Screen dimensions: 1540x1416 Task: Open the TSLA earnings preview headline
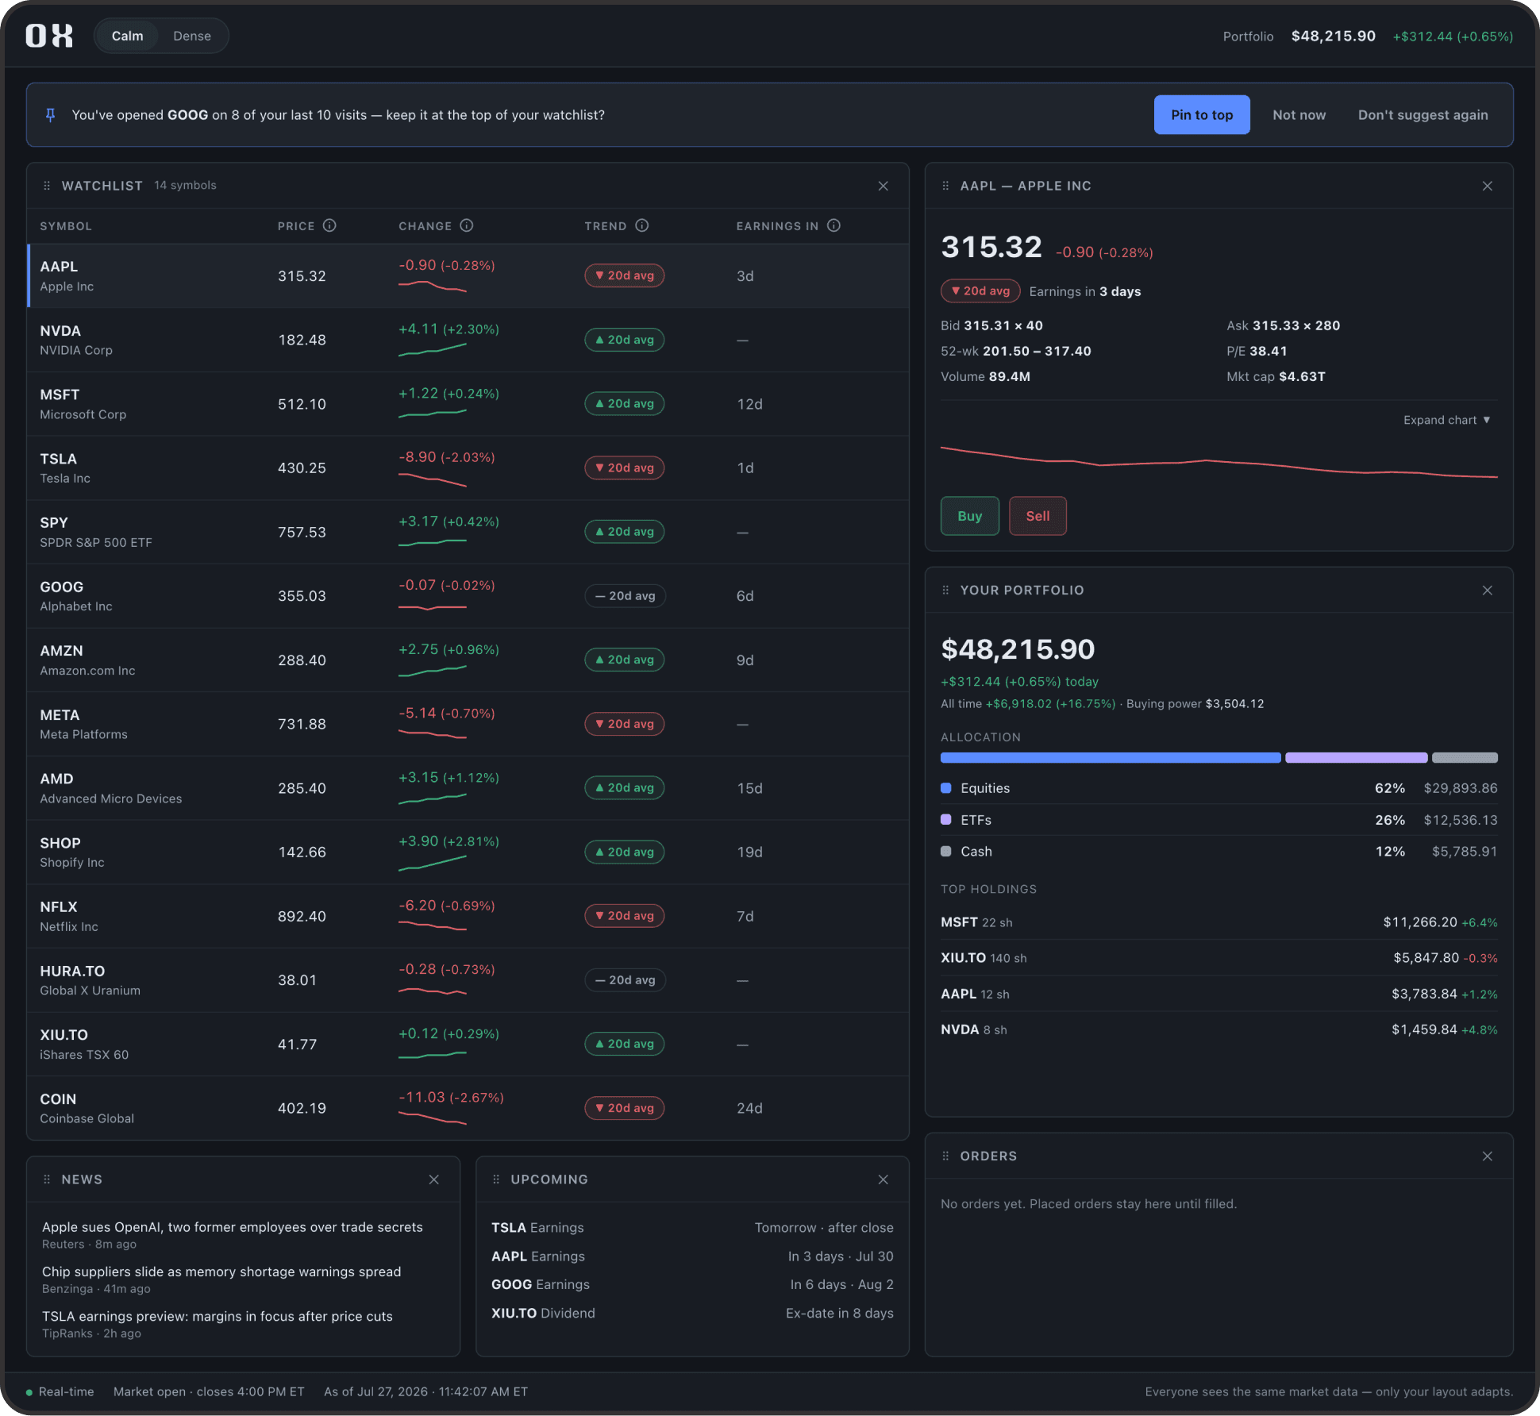point(218,1316)
